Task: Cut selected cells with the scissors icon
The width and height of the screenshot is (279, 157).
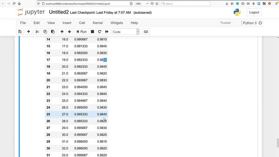Action: [37, 32]
